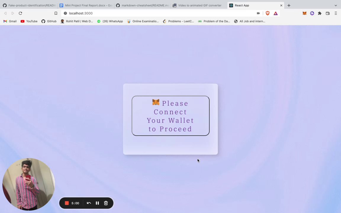
Task: Restart the recording with undo arrow
Action: click(89, 203)
